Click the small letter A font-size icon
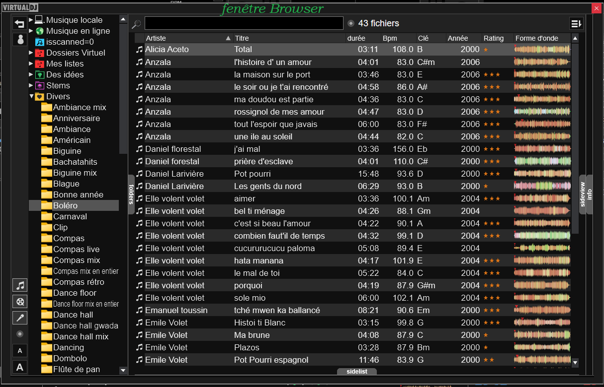Image resolution: width=604 pixels, height=387 pixels. (20, 351)
